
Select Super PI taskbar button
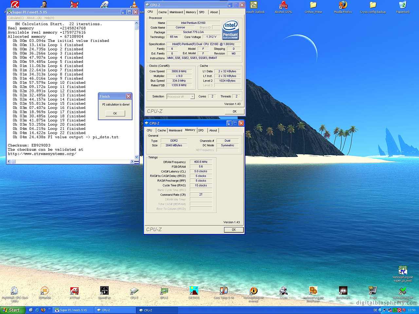[73, 310]
